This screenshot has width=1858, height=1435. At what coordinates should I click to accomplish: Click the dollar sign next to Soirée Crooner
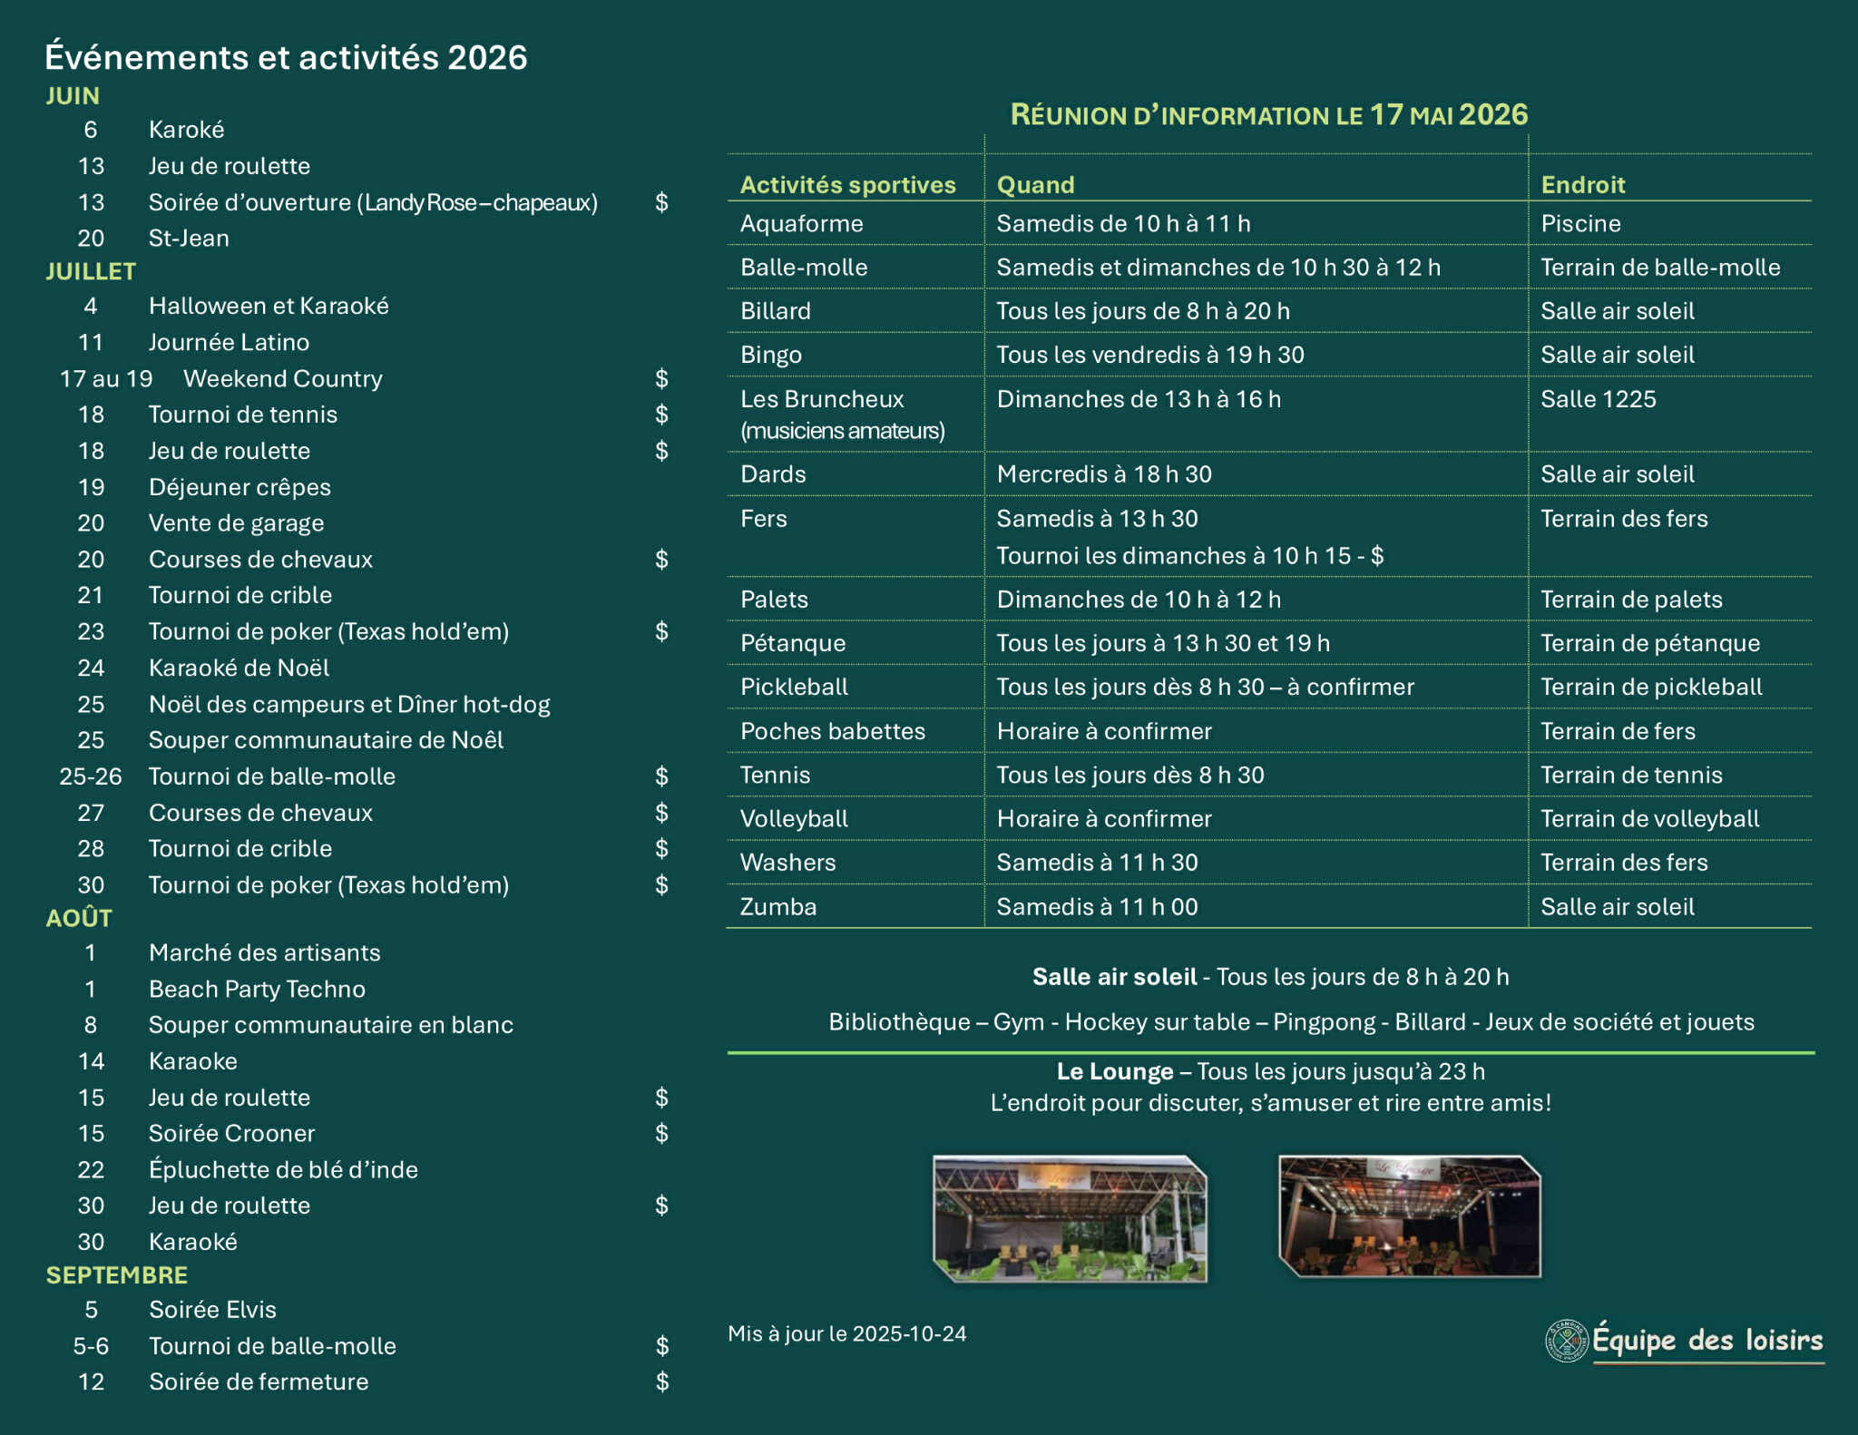tap(661, 1133)
